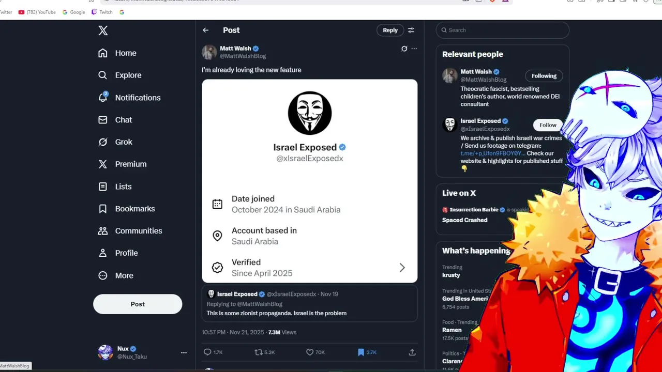This screenshot has height=372, width=662.
Task: Open account menu beside Nux profile
Action: 184,352
